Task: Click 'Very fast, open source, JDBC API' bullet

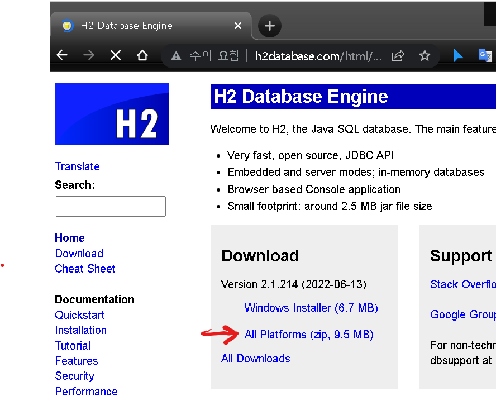Action: coord(311,155)
